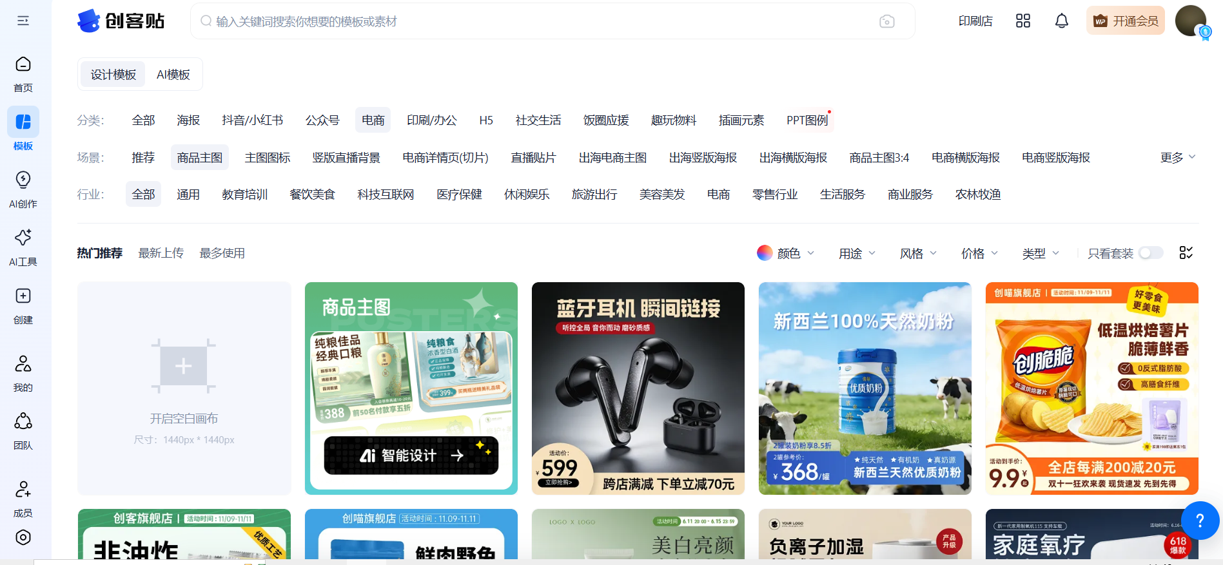Screen dimensions: 1223x565
Task: Expand the 价格 price dropdown
Action: tap(979, 253)
